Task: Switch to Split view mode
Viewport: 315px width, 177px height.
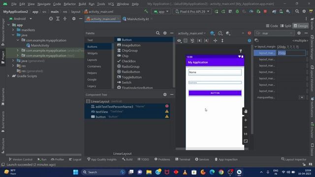Action: coord(285,26)
